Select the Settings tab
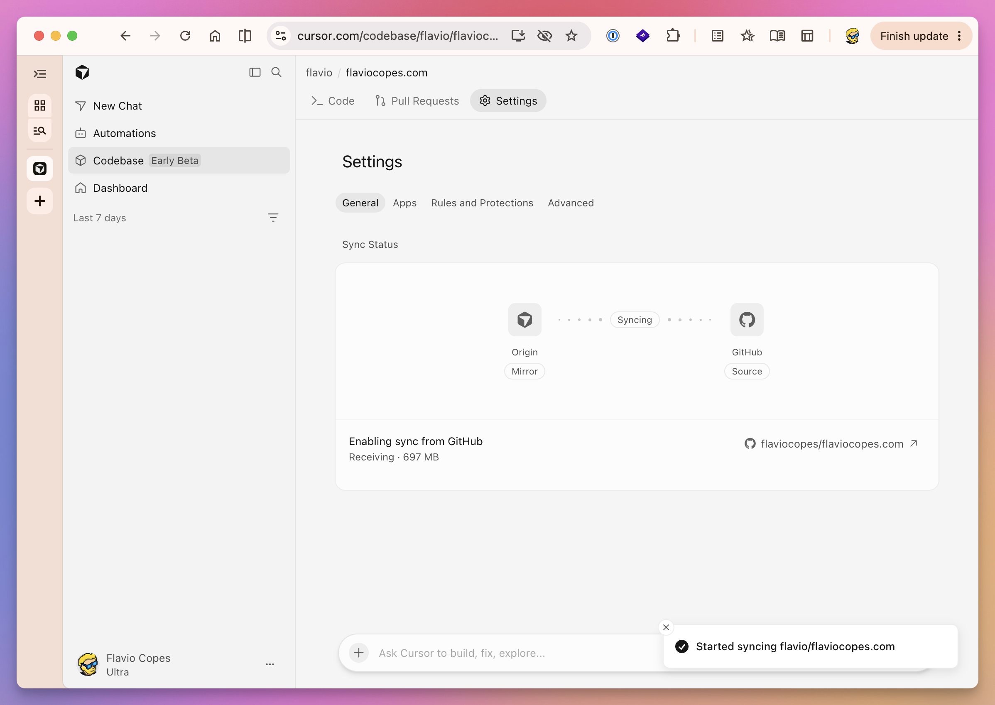Viewport: 995px width, 705px height. (x=508, y=101)
